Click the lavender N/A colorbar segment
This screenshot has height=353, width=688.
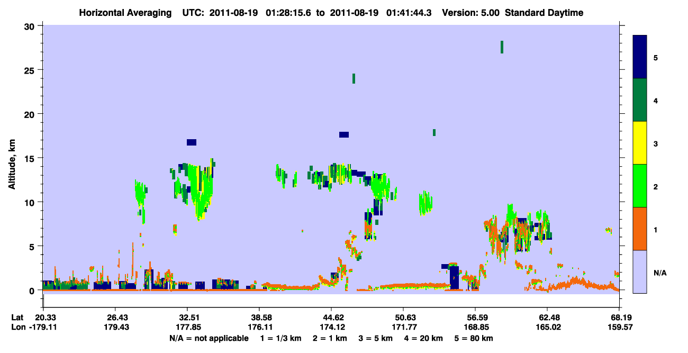[x=640, y=271]
